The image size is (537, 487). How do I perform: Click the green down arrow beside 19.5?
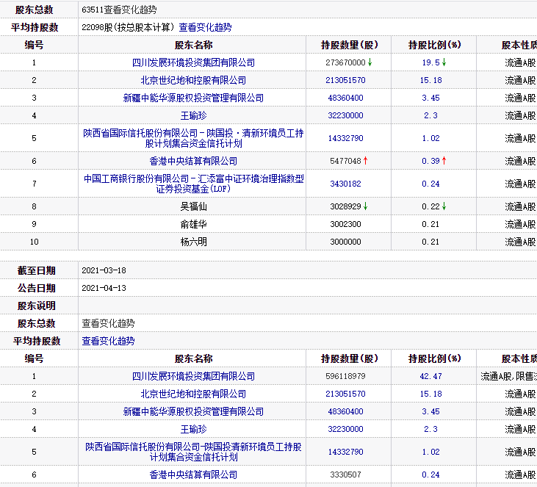coord(444,62)
